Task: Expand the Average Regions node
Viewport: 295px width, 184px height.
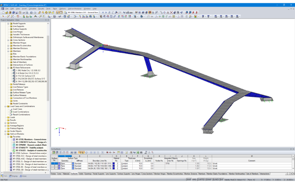Action: [5, 126]
